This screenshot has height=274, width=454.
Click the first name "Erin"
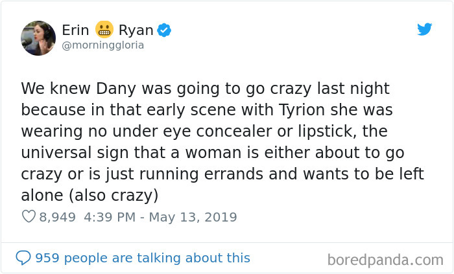75,30
